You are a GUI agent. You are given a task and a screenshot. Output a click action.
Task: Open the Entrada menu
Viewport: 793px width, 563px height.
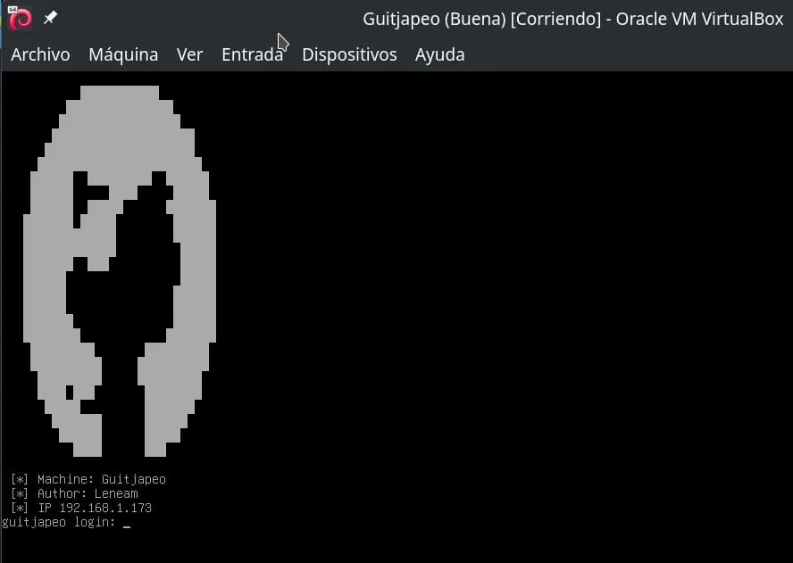[x=253, y=54]
